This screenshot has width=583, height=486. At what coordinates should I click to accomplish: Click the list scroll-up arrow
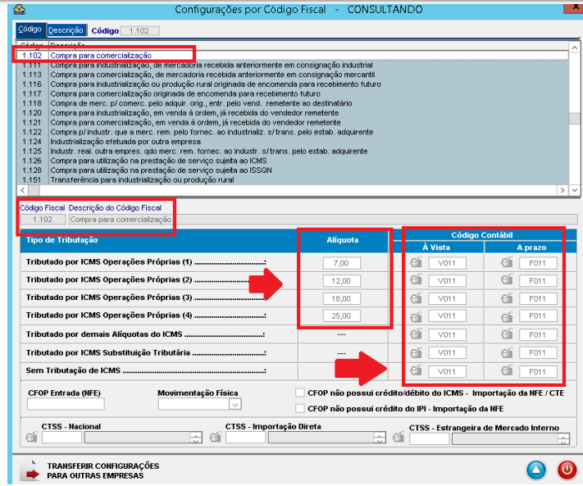[x=574, y=48]
